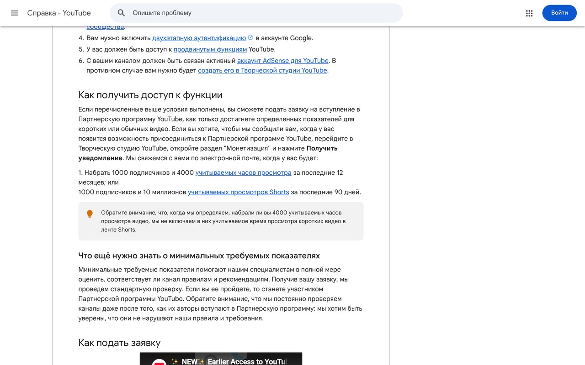This screenshot has width=585, height=365.
Task: Open учитываемых часов просмотра link
Action: tap(244, 172)
